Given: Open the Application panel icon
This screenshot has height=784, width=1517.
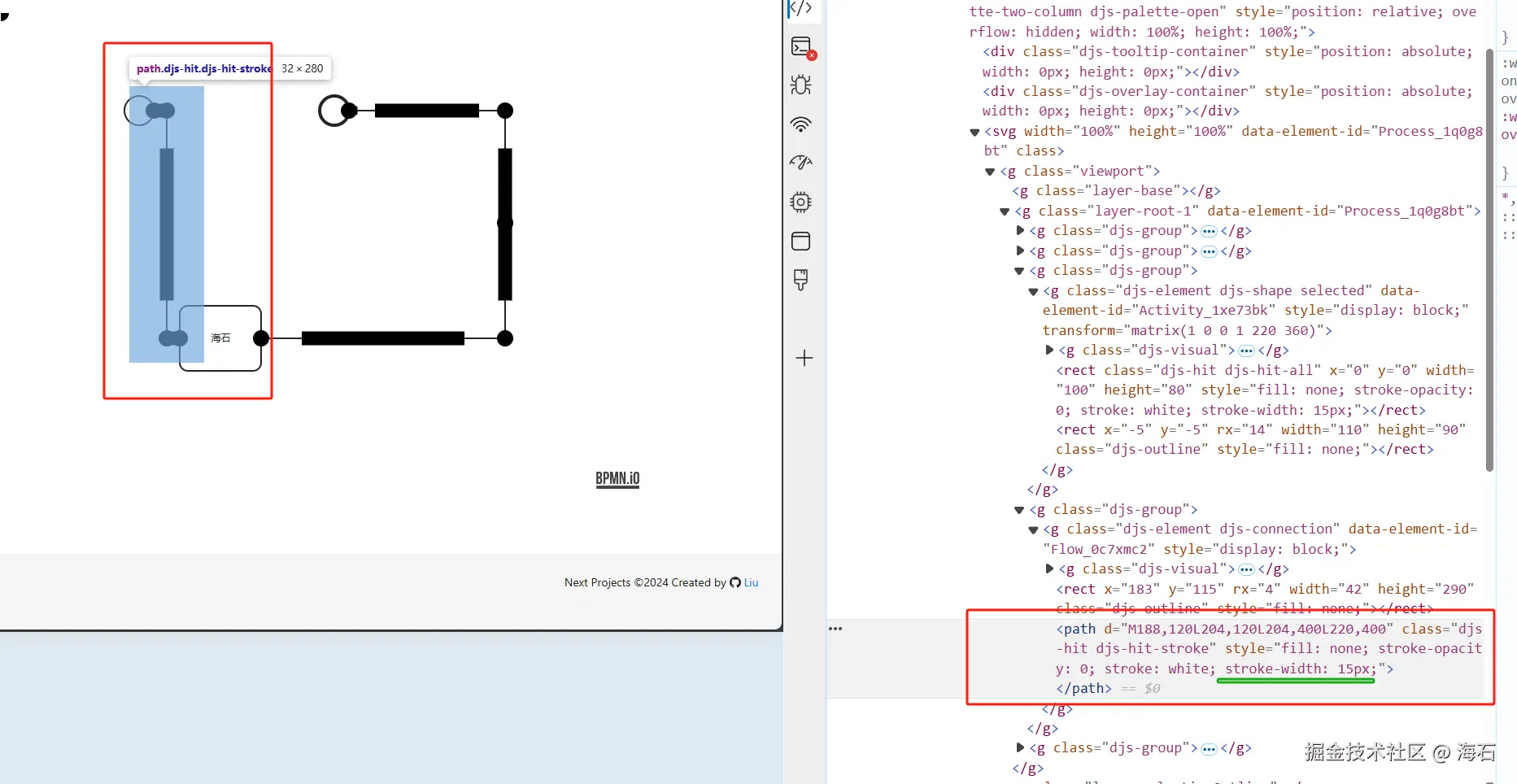Looking at the screenshot, I should click(x=801, y=241).
